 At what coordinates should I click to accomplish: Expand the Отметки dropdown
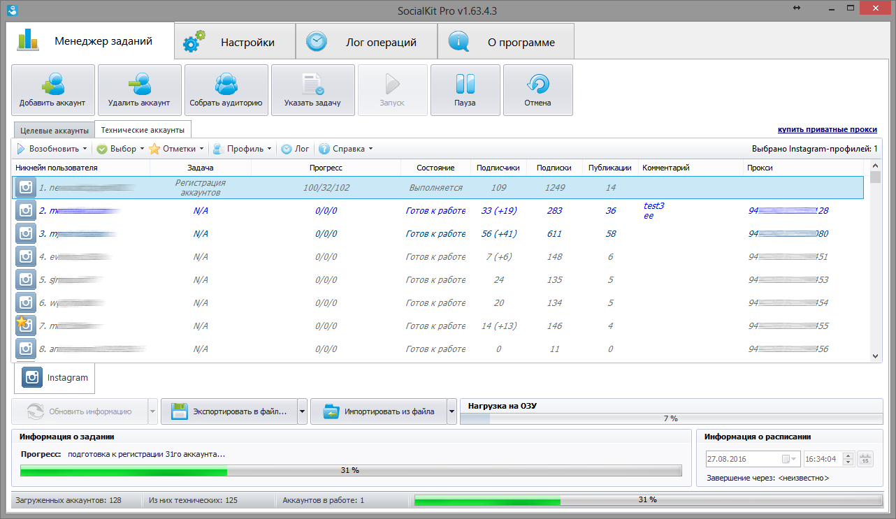[x=177, y=149]
